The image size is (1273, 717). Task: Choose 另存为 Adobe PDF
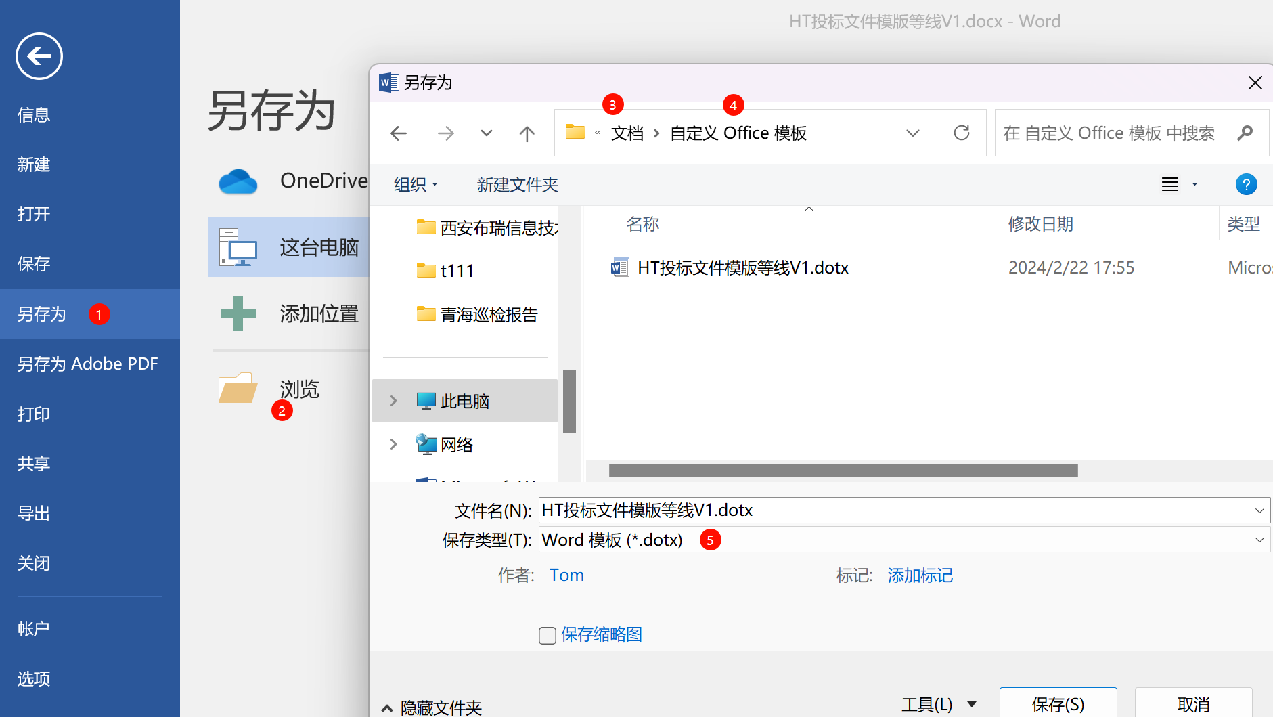click(x=88, y=364)
